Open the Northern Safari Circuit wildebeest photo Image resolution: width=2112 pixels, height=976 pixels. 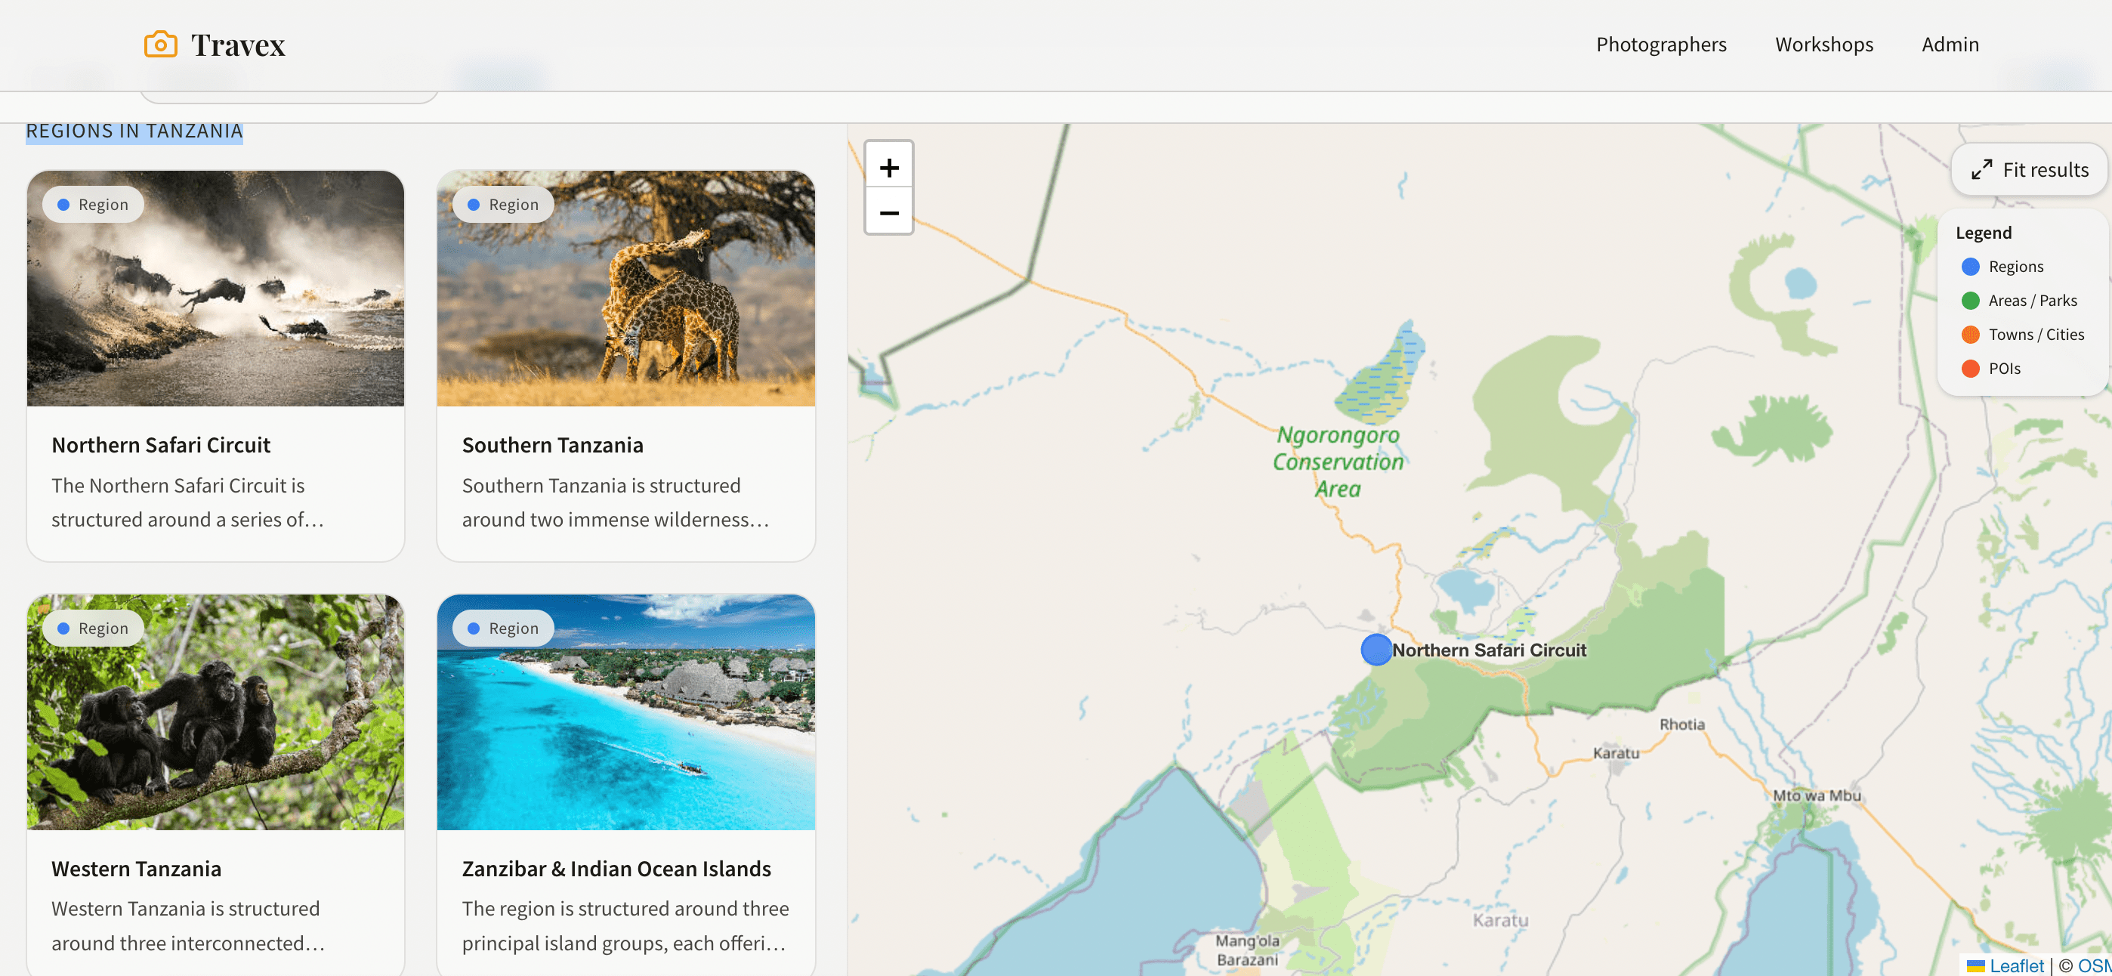click(215, 288)
